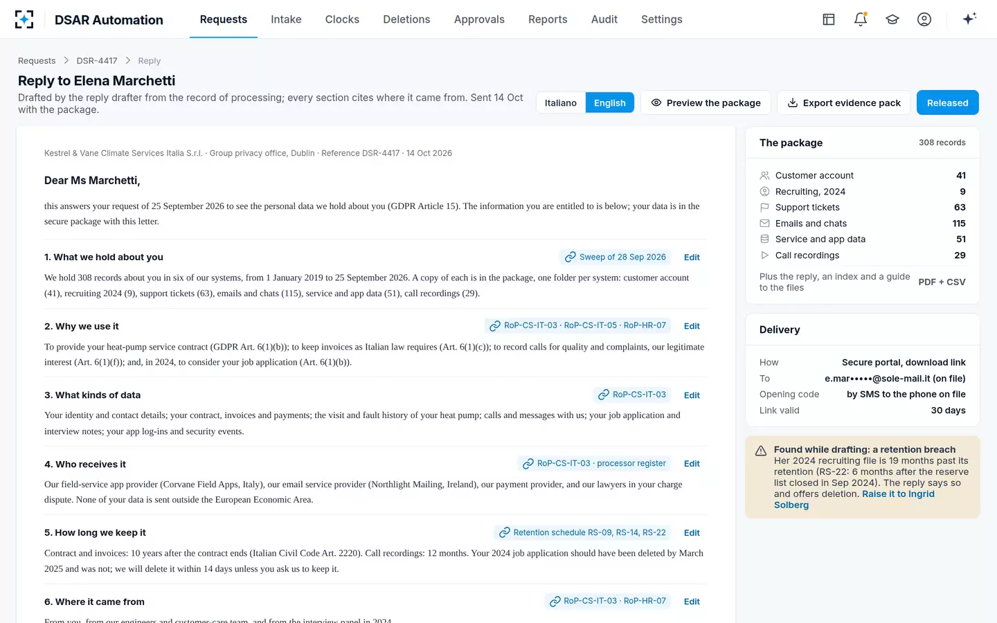Go to DSR-4417 breadcrumb
Screen dimensions: 997x623
(97, 61)
